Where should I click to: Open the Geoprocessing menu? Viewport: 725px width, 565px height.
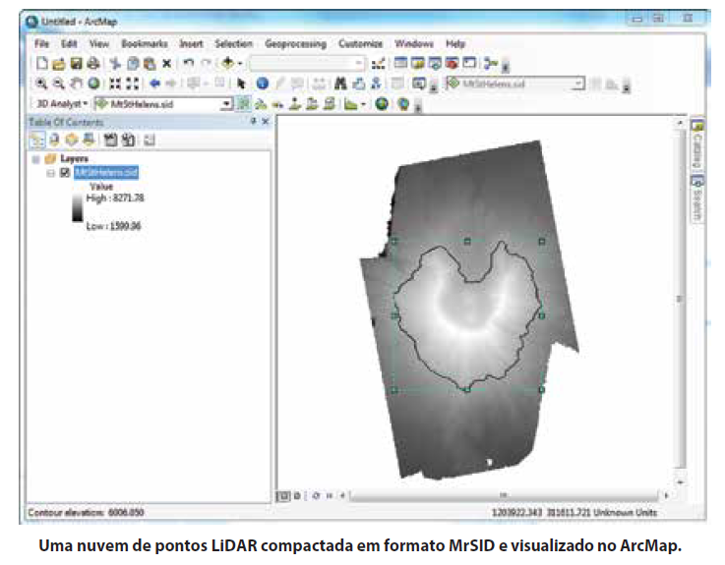click(295, 44)
